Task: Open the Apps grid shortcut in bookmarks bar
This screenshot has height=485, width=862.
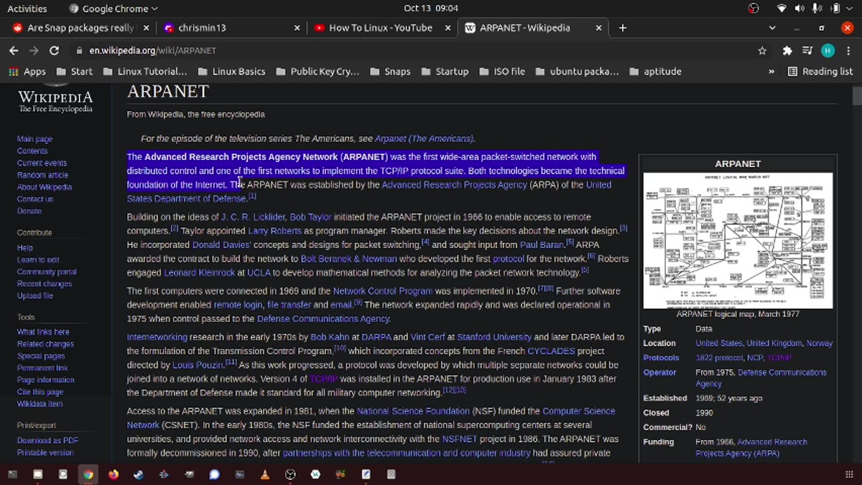Action: pos(27,71)
